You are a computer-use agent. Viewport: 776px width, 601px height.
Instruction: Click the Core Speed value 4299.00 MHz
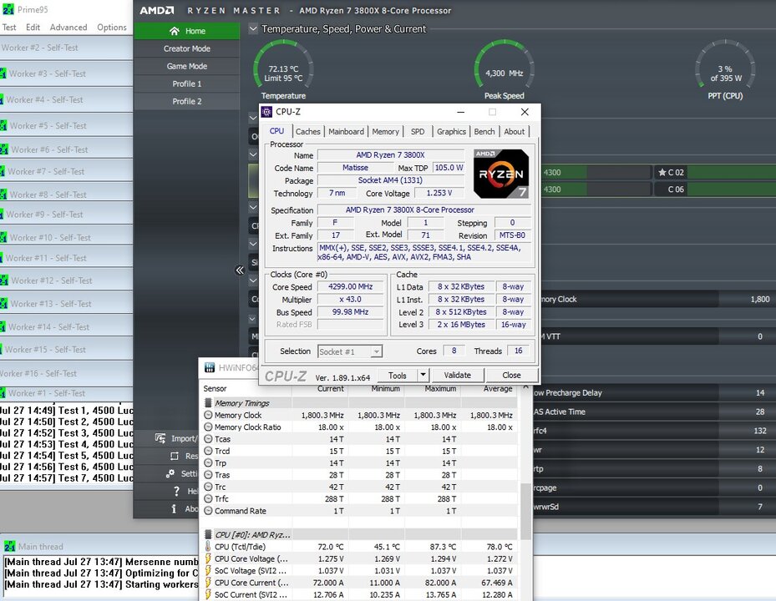pos(350,287)
